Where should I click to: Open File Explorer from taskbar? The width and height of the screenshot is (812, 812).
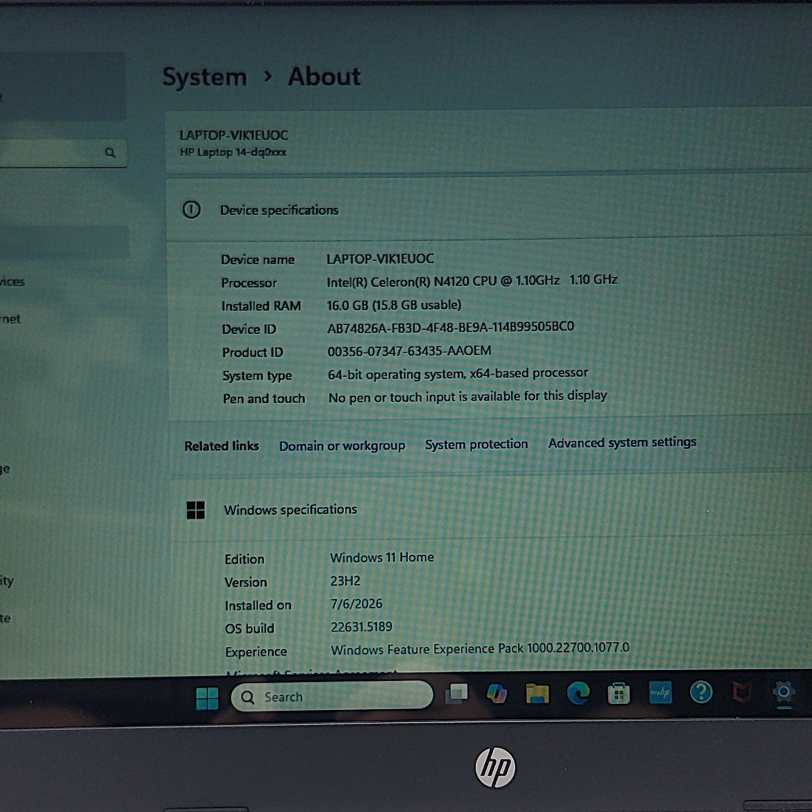[x=537, y=693]
